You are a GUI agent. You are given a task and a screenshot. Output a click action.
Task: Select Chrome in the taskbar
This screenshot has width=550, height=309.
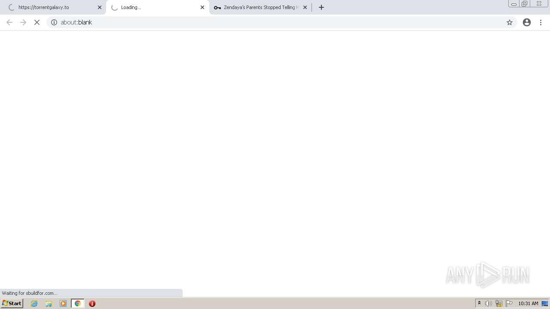[78, 303]
